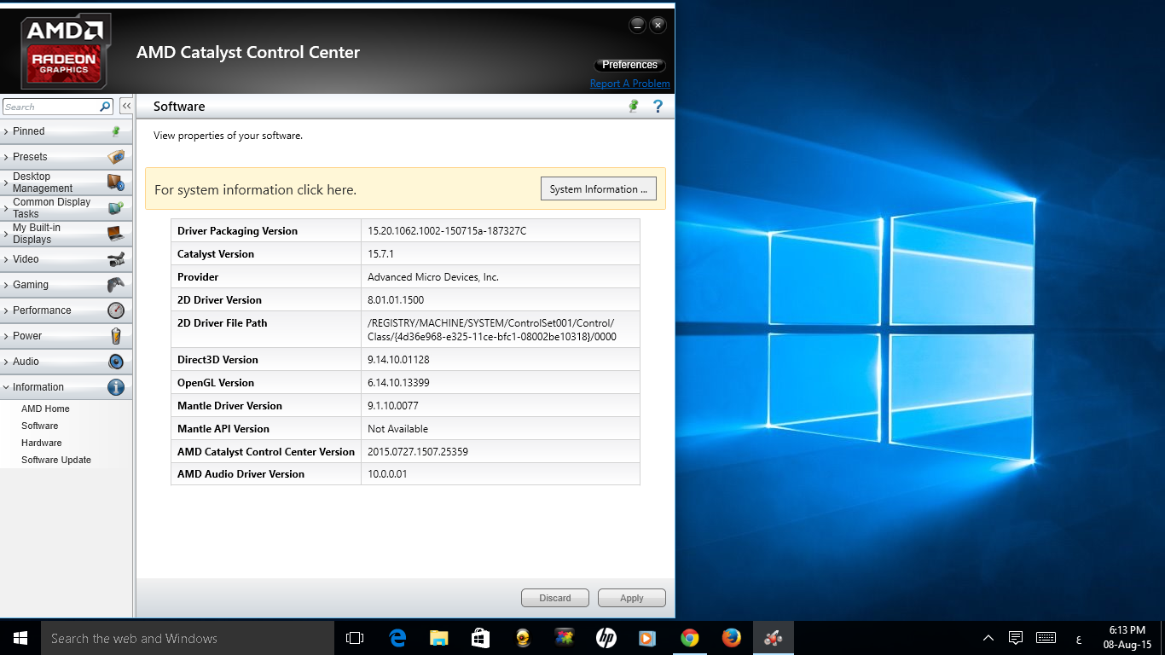Click the search magnifier icon
Viewport: 1165px width, 655px height.
point(106,107)
